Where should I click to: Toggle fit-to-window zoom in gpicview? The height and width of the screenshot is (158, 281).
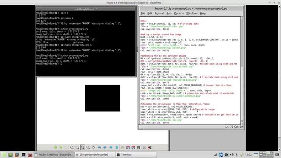[83, 147]
